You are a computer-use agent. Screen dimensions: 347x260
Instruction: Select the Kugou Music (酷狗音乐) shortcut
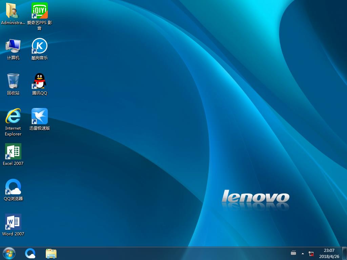pos(39,46)
